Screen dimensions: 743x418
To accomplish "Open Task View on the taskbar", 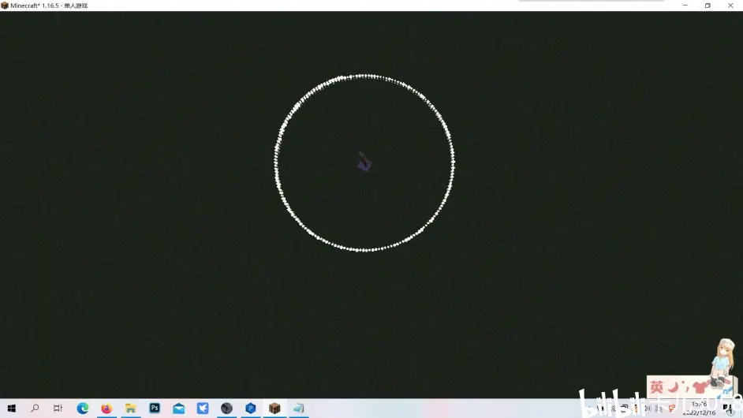I will point(58,408).
